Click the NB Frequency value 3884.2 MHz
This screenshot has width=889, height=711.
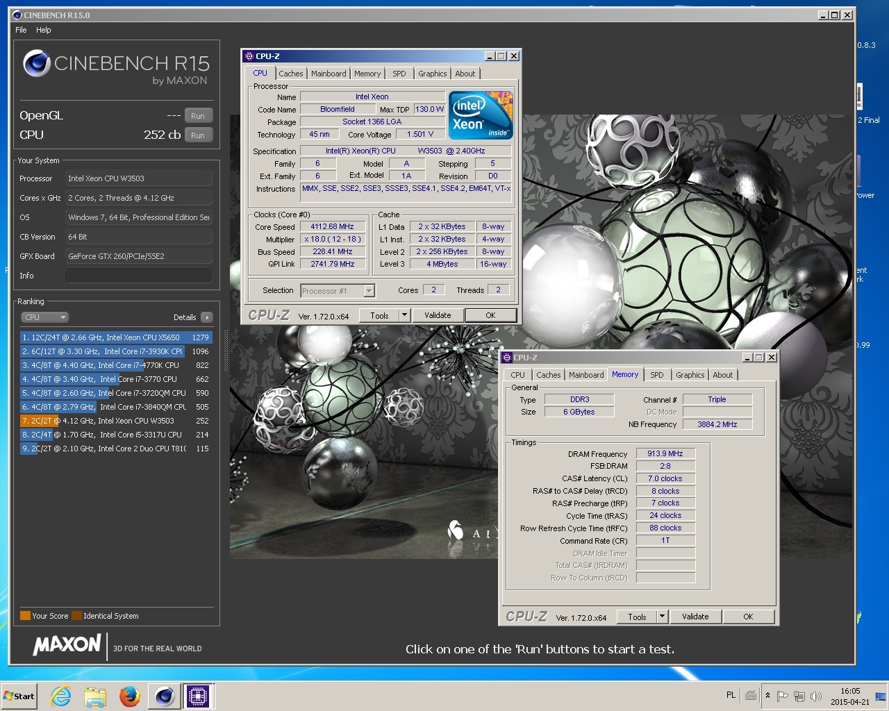coord(717,424)
